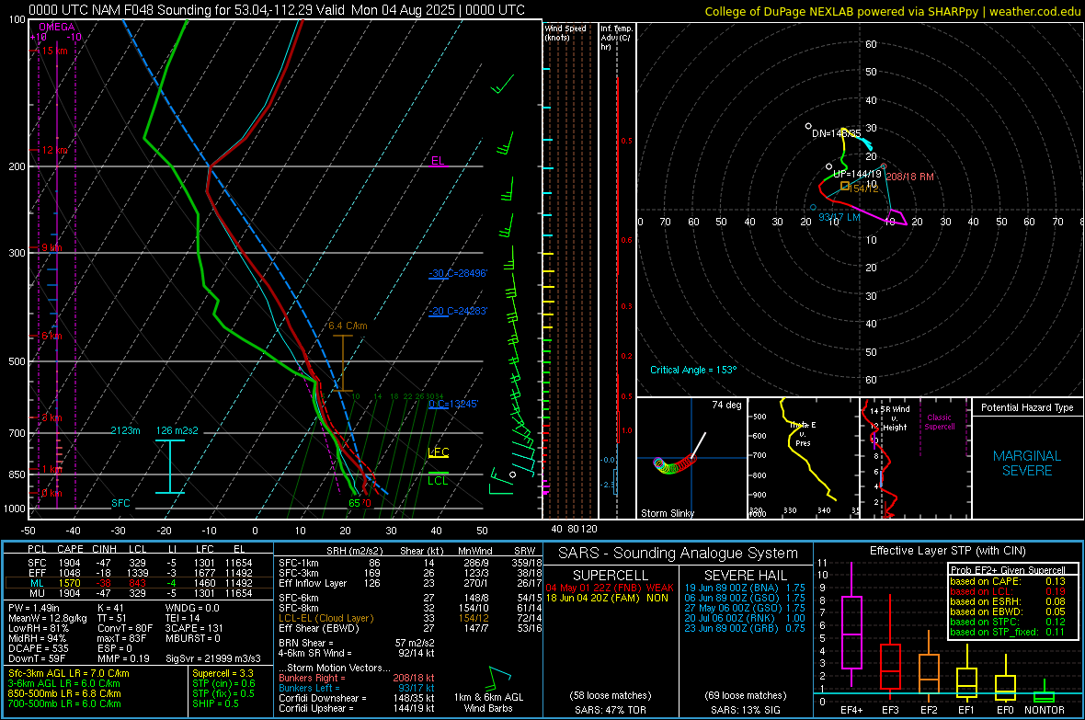The image size is (1085, 720).
Task: Click the '1km & 6km AGL Wind Barbs' caption
Action: tap(488, 703)
